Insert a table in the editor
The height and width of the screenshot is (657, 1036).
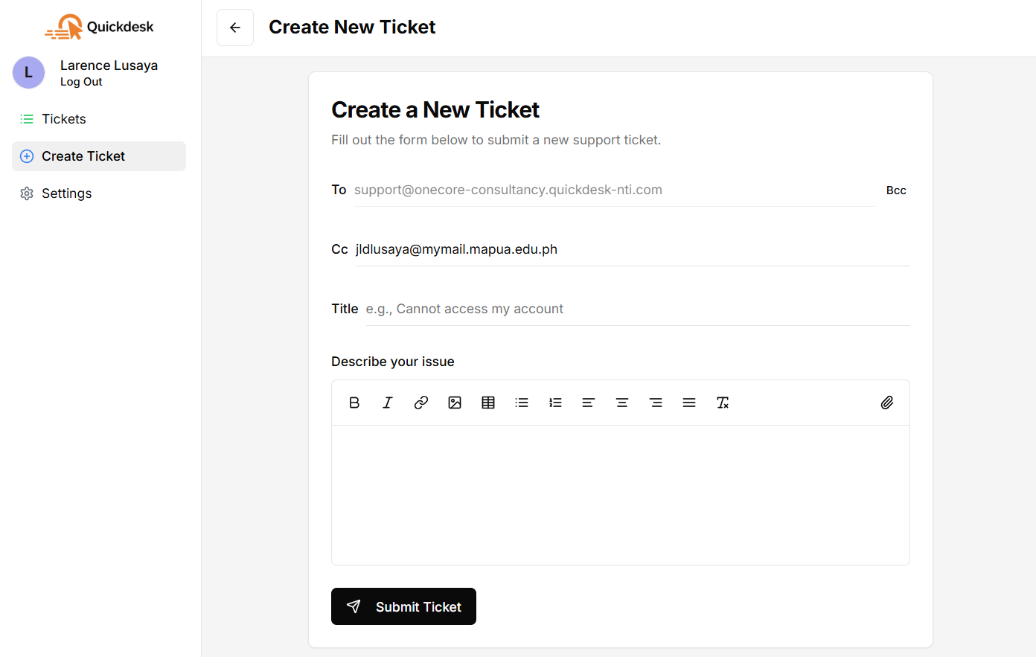pyautogui.click(x=488, y=403)
